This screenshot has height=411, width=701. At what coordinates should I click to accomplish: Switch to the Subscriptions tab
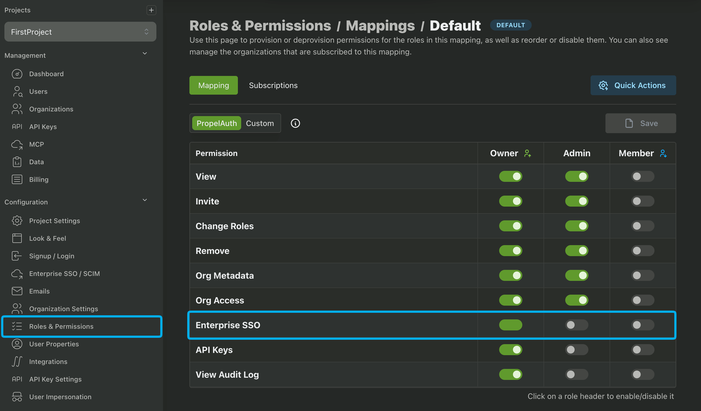pyautogui.click(x=273, y=85)
